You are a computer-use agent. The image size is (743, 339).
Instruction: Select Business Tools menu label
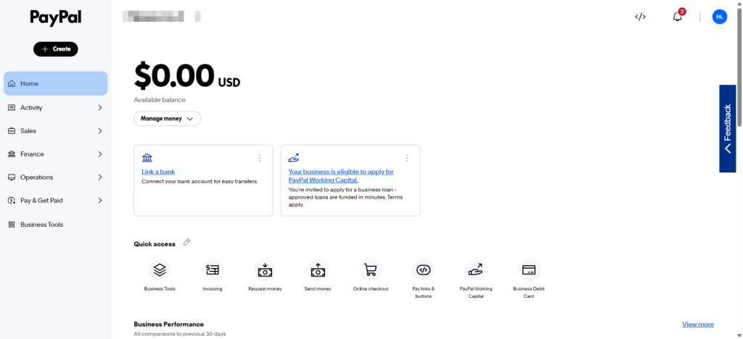click(41, 225)
